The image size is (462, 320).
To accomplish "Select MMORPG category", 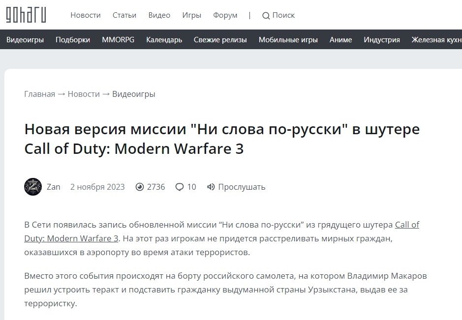I will 118,39.
